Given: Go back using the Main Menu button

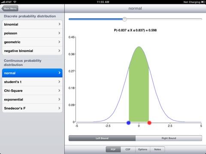Looking at the screenshot, I should point(10,9).
